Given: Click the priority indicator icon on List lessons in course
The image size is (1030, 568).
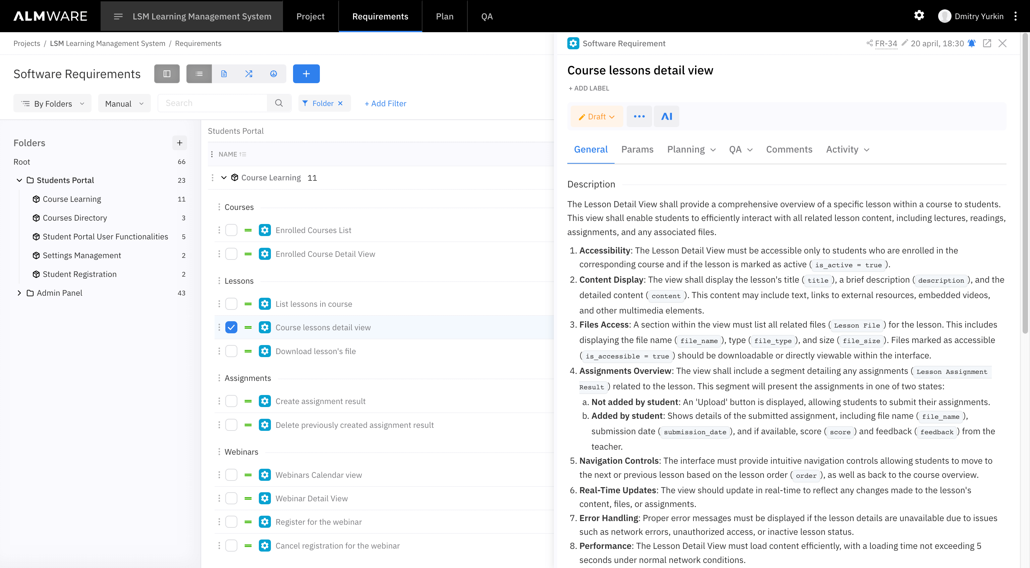Looking at the screenshot, I should 248,303.
